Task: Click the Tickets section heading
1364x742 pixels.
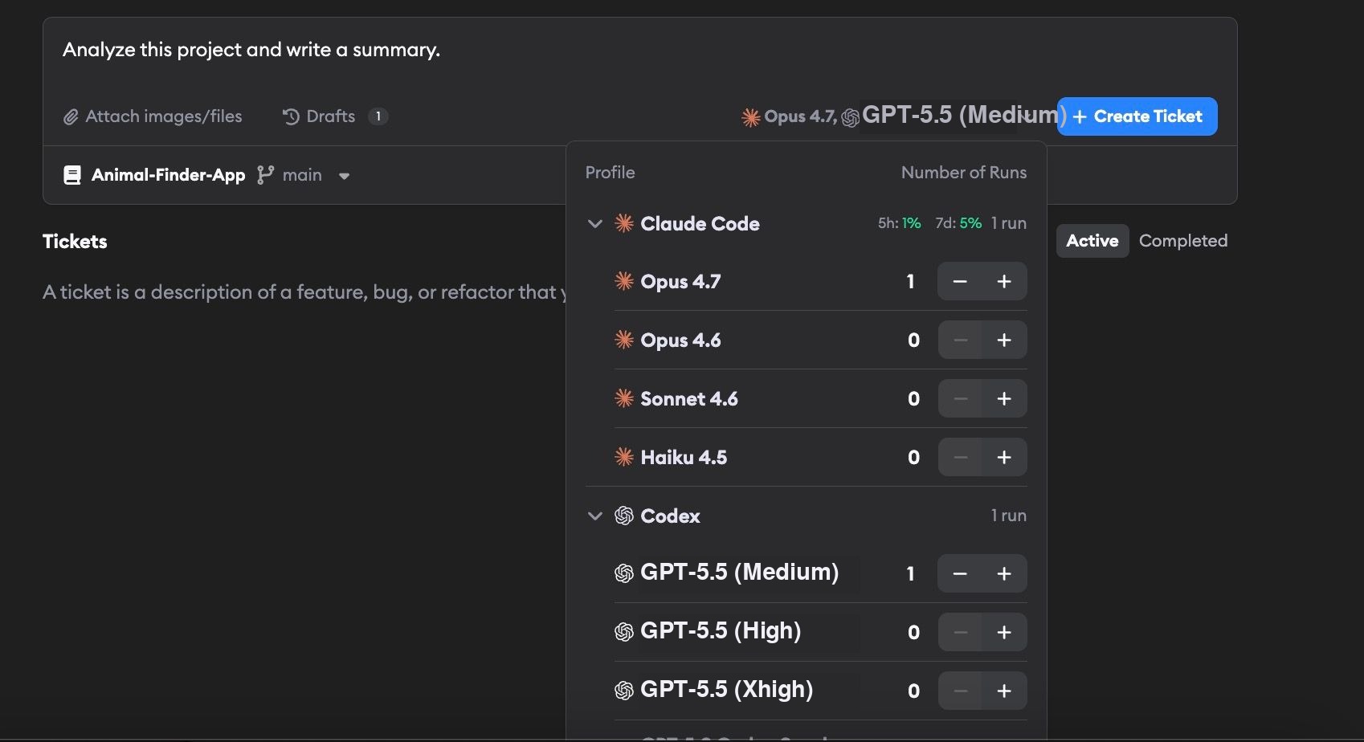Action: tap(75, 242)
